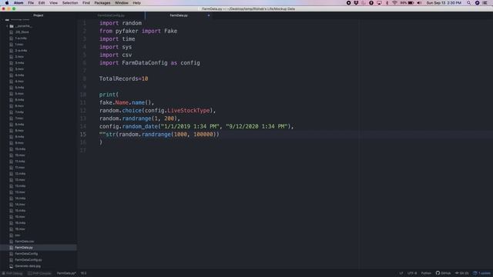Click the 'import random' code line
Image resolution: width=493 pixels, height=277 pixels.
pos(120,23)
